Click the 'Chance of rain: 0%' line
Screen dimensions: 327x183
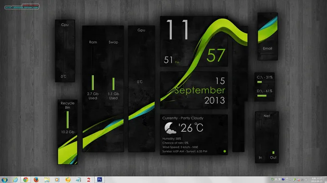click(175, 143)
